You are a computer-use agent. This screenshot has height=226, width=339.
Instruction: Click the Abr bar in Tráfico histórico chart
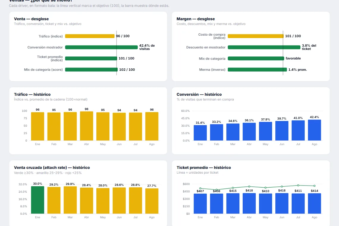(x=87, y=126)
